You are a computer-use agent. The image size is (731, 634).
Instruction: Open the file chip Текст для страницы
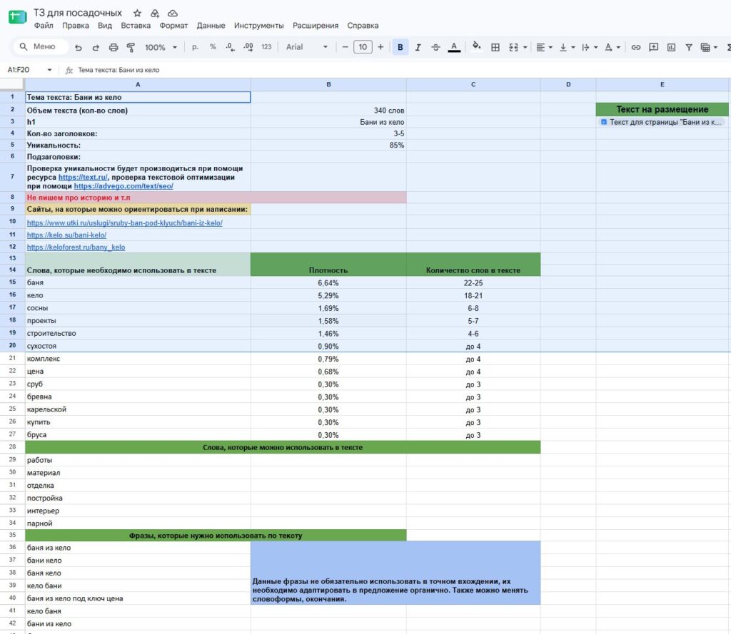click(662, 122)
